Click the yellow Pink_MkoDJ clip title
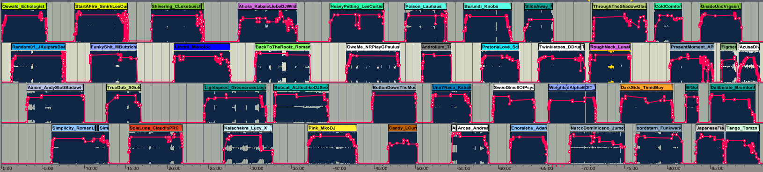The height and width of the screenshot is (172, 763). [332, 128]
